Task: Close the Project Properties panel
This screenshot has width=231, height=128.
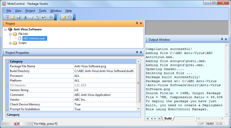Action: click(x=141, y=53)
